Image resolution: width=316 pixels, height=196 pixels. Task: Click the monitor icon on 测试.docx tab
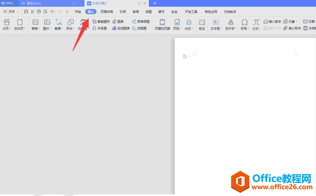(x=74, y=3)
